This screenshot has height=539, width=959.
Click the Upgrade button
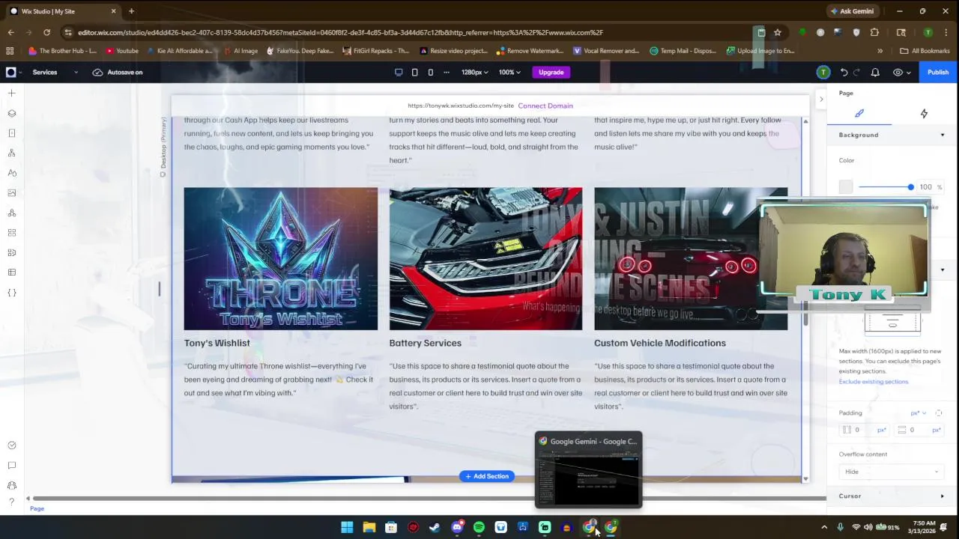[x=551, y=73]
